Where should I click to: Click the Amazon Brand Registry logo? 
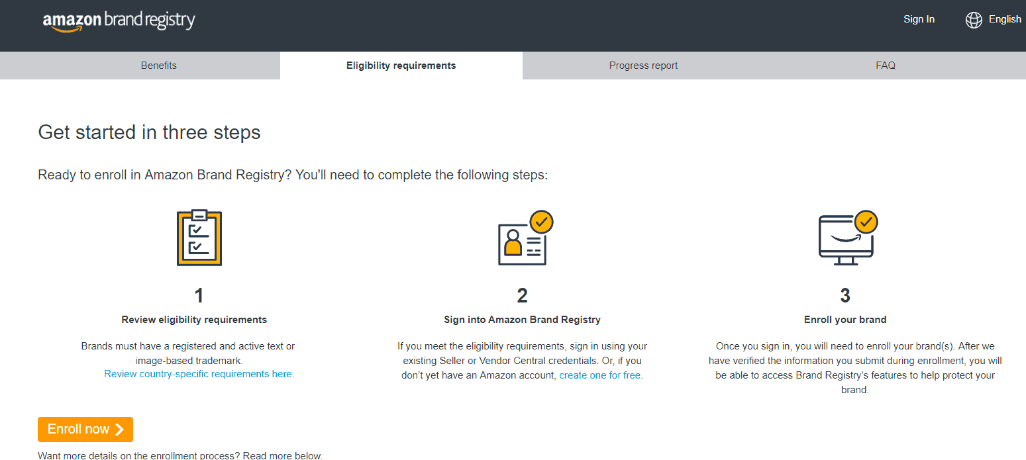point(119,22)
